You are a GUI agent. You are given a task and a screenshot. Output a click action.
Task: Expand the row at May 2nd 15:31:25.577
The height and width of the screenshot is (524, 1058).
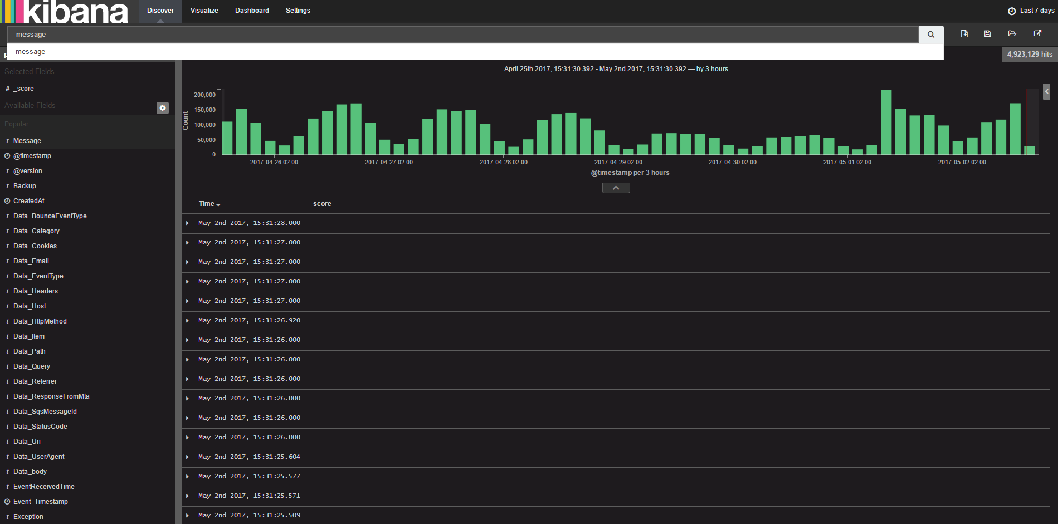[x=187, y=477]
